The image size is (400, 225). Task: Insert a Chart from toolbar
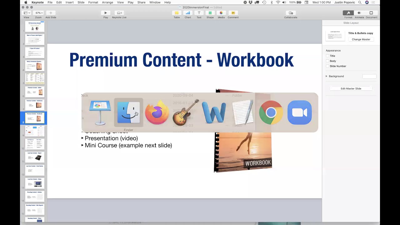188,13
